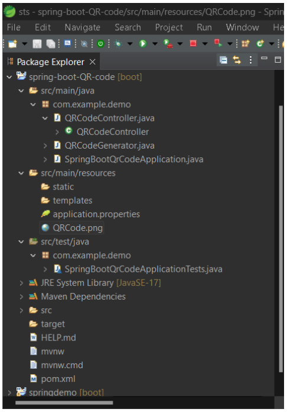Click the Debug bug icon
Screen dimensions: 287x412
coord(118,44)
